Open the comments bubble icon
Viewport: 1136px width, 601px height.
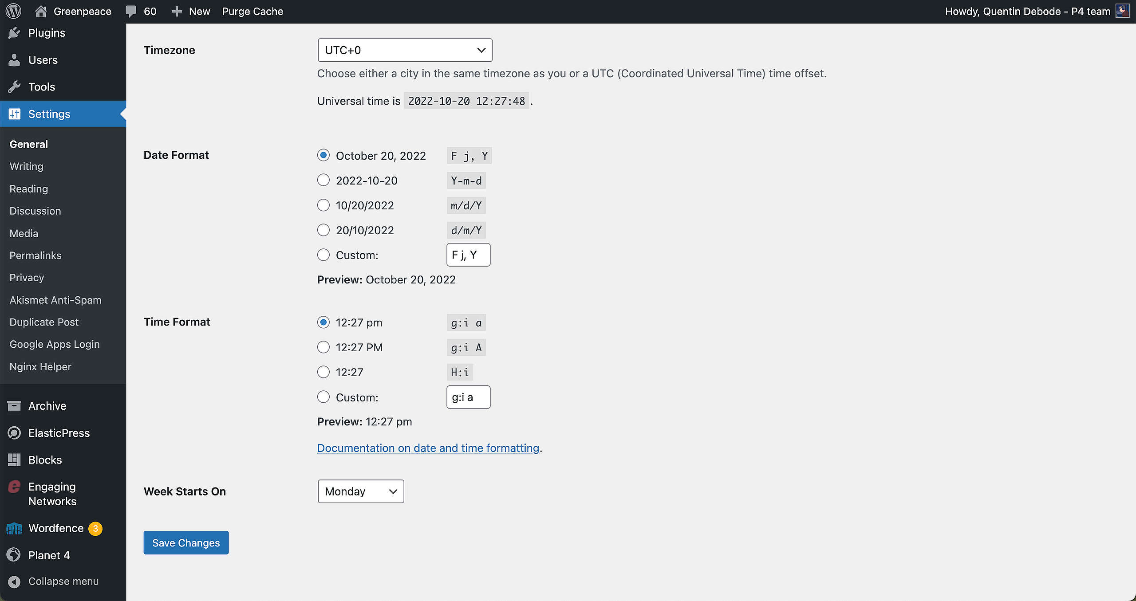tap(130, 12)
